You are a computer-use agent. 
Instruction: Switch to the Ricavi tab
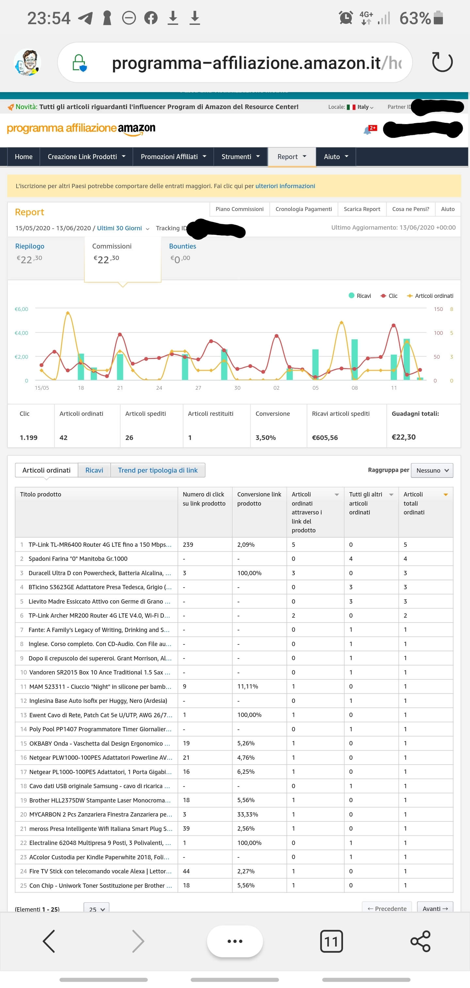[94, 470]
